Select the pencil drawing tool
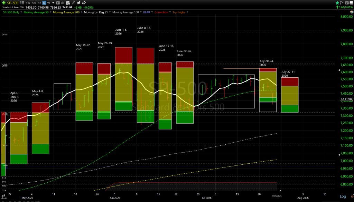The width and height of the screenshot is (354, 202). tap(73, 3)
